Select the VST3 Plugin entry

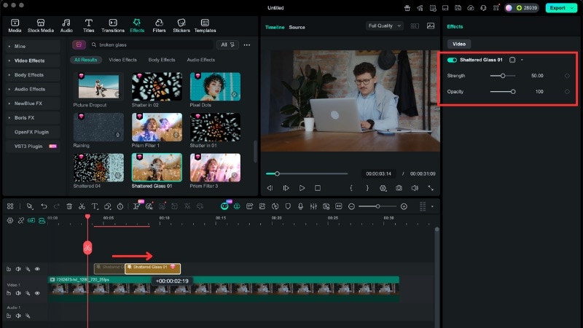[33, 147]
